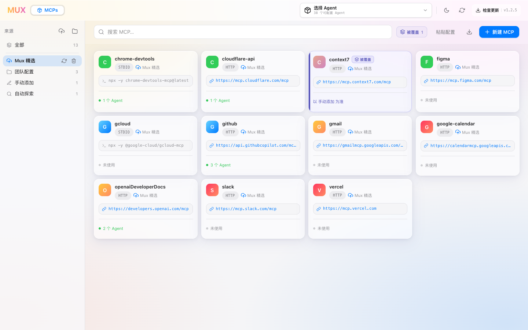Screen dimensions: 528x330
Task: Click the vercel card title
Action: click(336, 187)
